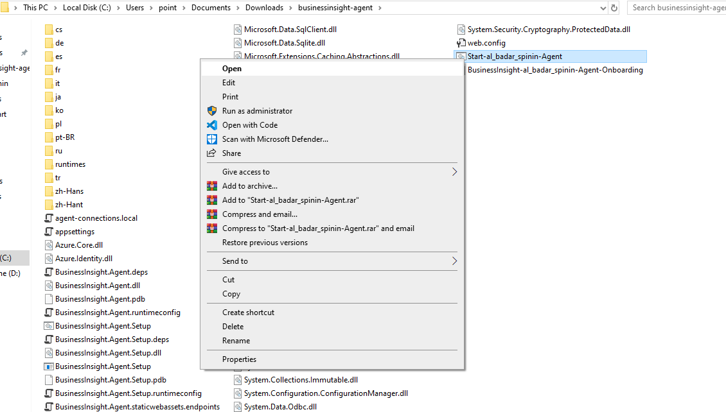
Task: Click the appsettings file icon
Action: [49, 232]
